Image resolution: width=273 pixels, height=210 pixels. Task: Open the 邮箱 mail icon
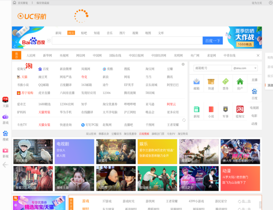pyautogui.click(x=197, y=81)
